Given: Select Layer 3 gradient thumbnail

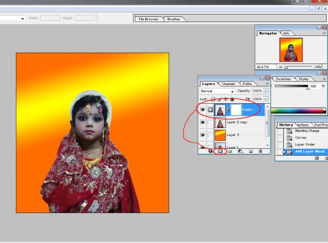Looking at the screenshot, I should (220, 135).
